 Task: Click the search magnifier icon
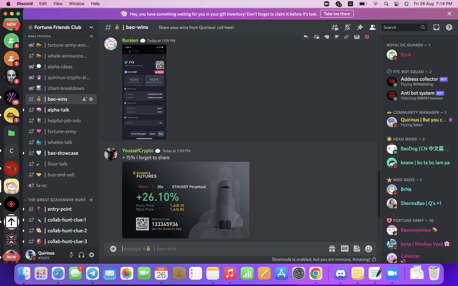[423, 27]
